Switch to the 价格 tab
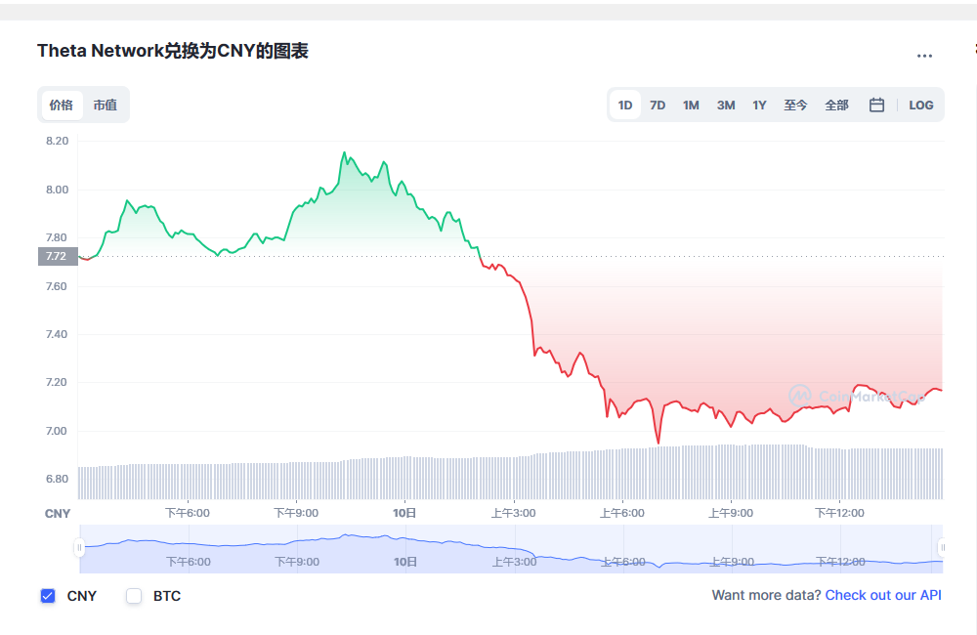The width and height of the screenshot is (977, 635). 62,105
